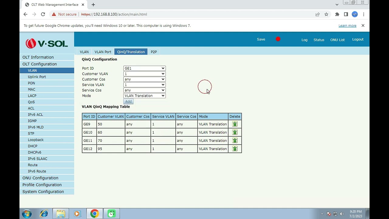Delete the GE9 mapping row
This screenshot has height=219, width=389.
point(235,124)
